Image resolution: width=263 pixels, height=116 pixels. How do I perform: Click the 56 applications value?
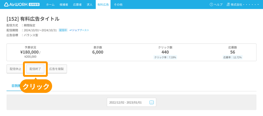pos(233,52)
